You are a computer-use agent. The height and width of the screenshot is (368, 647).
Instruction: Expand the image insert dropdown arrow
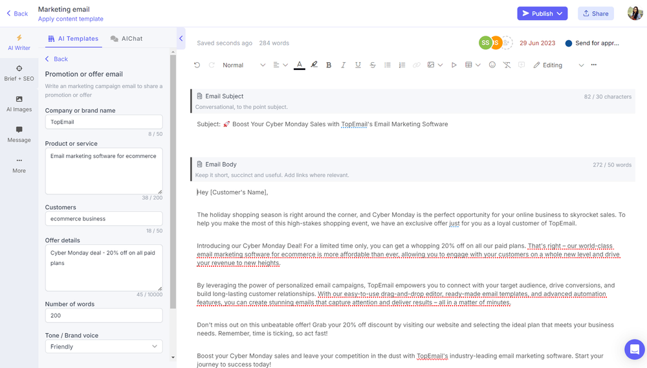pos(440,65)
